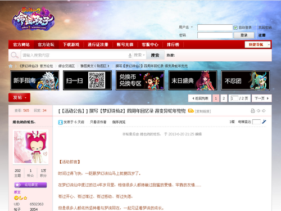Click the microphone voice search icon
The width and height of the screenshot is (281, 211).
pyautogui.click(x=130, y=55)
